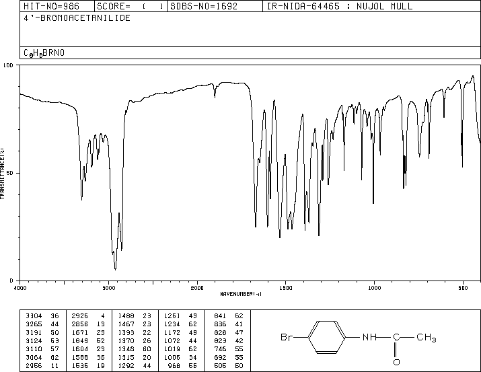The image size is (481, 372).
Task: Click the y-axis label 100
Action: pos(9,65)
